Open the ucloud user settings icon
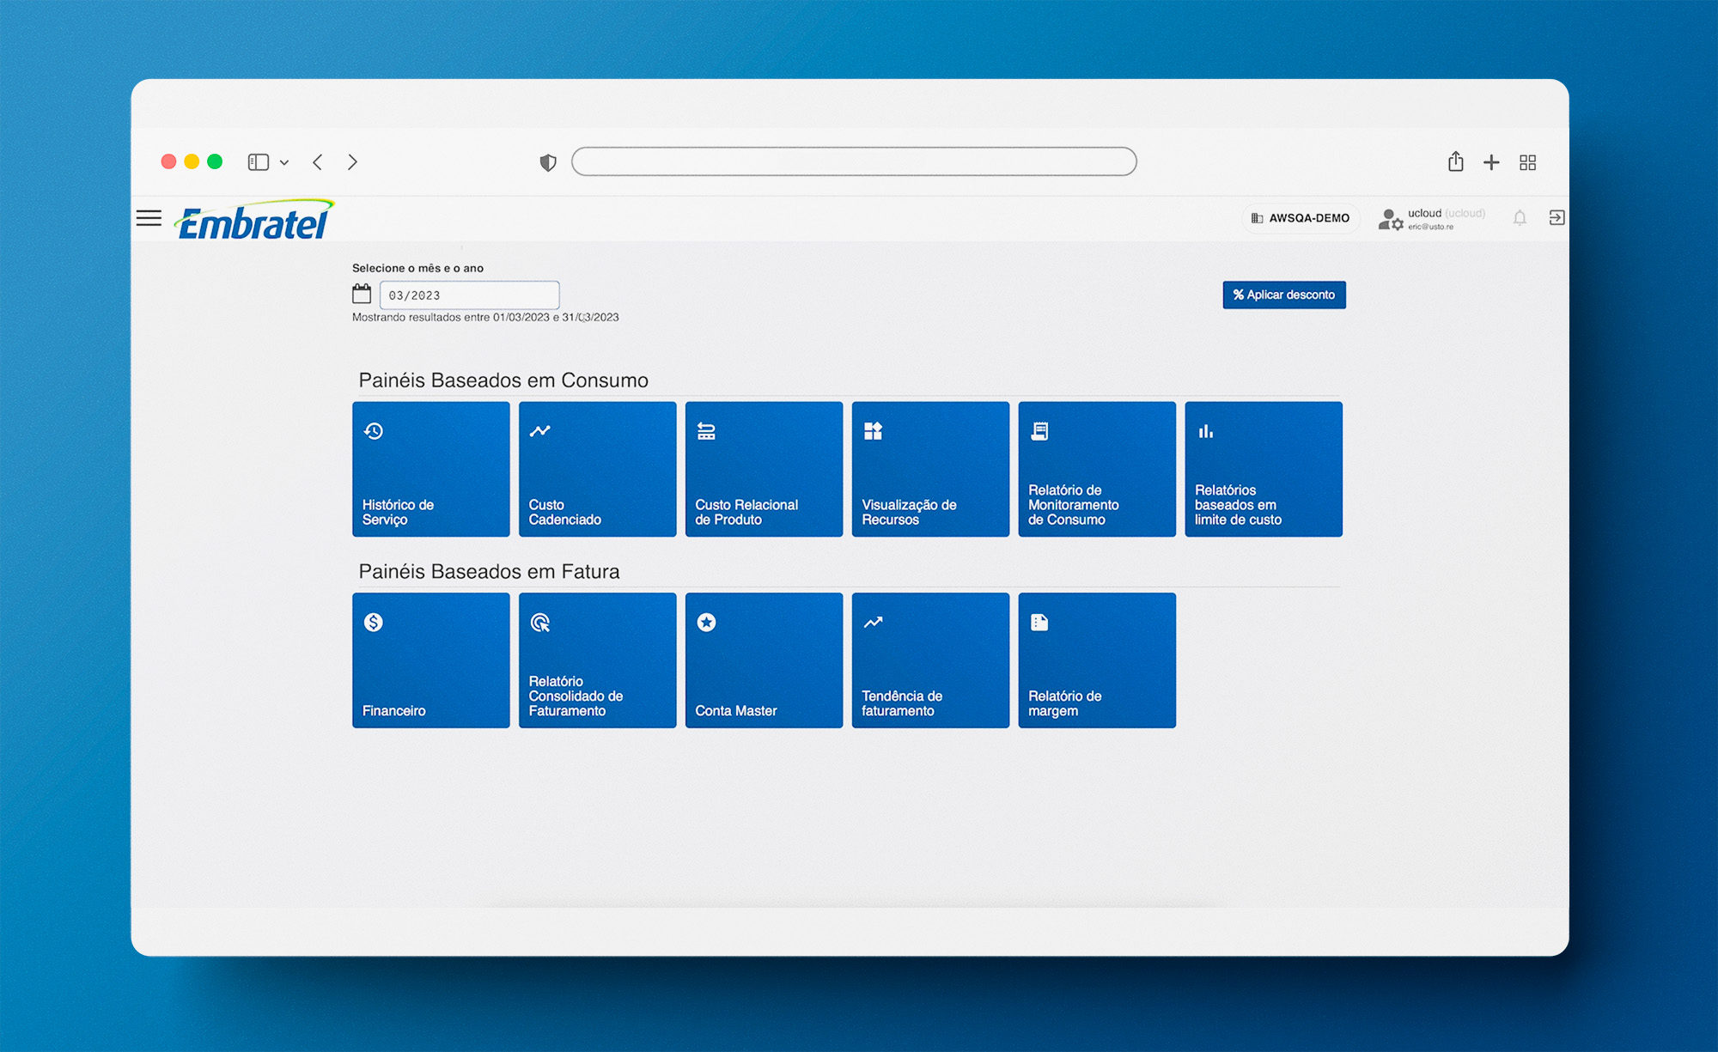The width and height of the screenshot is (1718, 1052). (x=1391, y=220)
